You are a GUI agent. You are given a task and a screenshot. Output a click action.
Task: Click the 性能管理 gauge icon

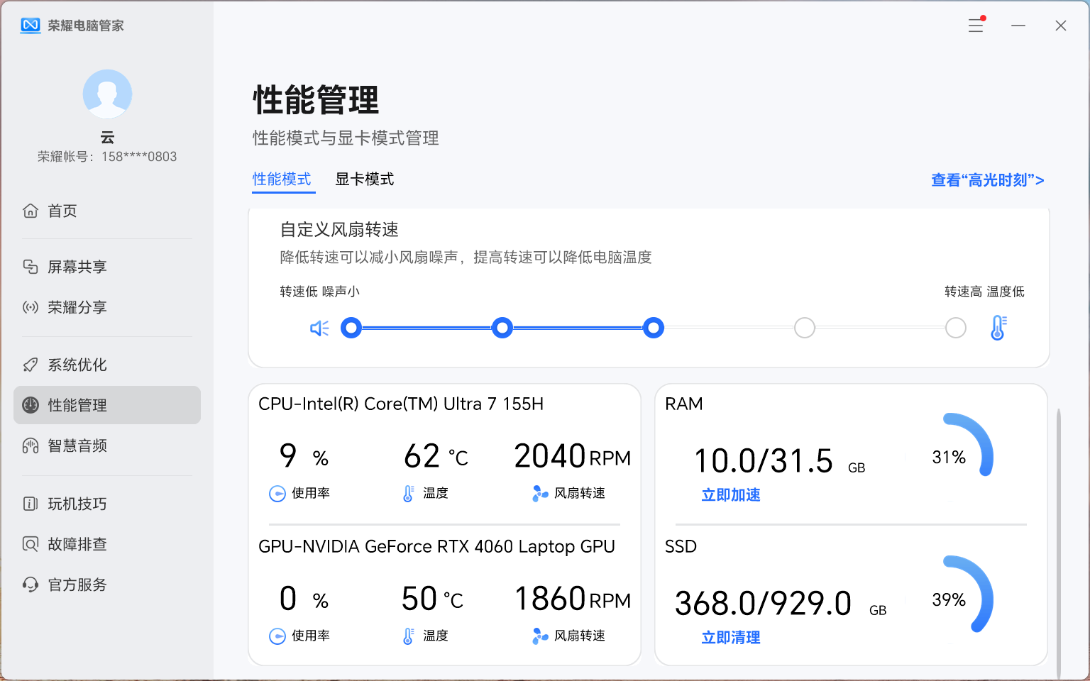coord(31,405)
